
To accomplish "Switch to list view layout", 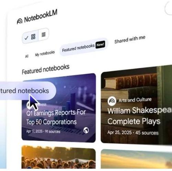I will 44,34.
